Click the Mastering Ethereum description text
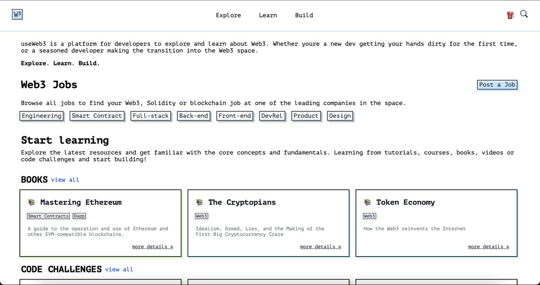 click(98, 231)
